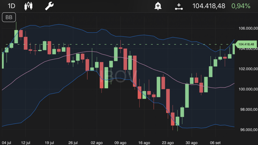Click the 06 set date label
Viewport: 258px width, 145px height.
pos(215,143)
